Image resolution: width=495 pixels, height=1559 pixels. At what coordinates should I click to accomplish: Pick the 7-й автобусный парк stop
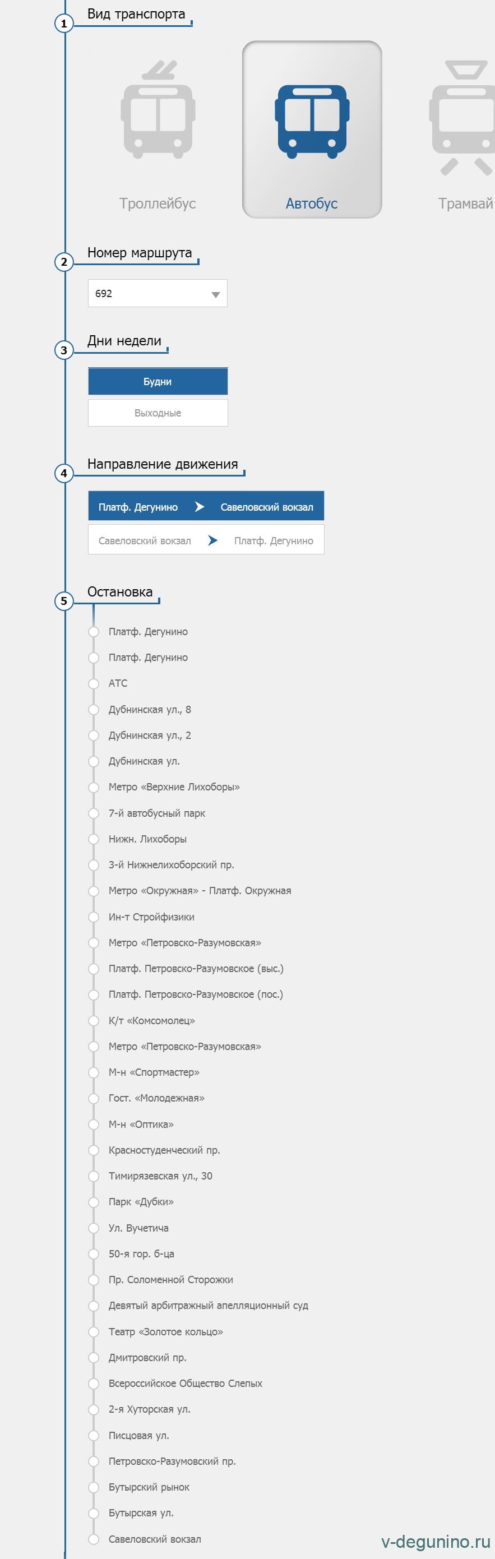pyautogui.click(x=94, y=813)
